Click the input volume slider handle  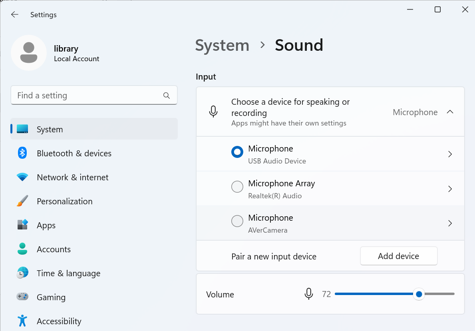pyautogui.click(x=419, y=294)
